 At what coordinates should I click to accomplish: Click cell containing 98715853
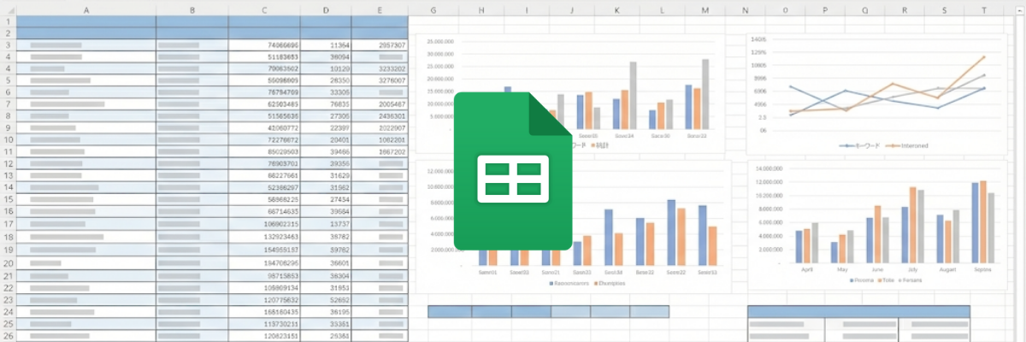[x=264, y=277]
